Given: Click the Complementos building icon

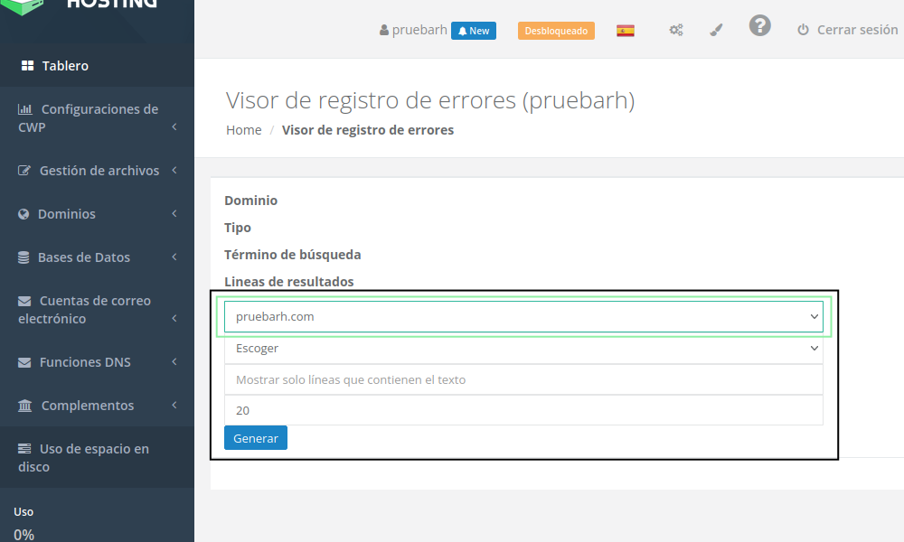Looking at the screenshot, I should [25, 406].
